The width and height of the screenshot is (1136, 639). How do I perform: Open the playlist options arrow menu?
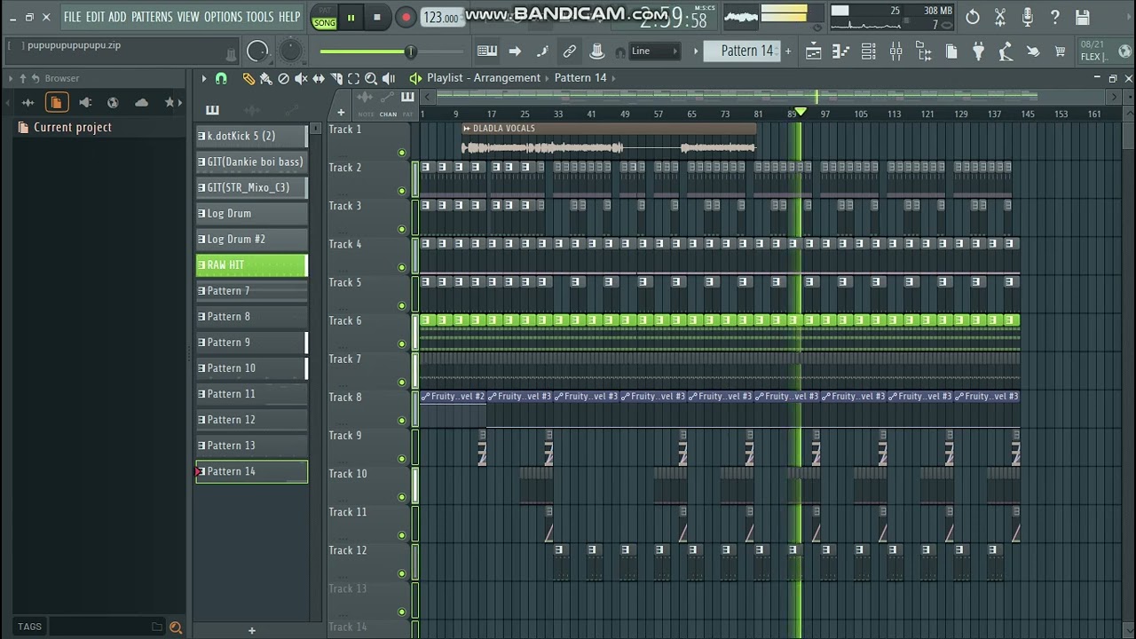[203, 78]
